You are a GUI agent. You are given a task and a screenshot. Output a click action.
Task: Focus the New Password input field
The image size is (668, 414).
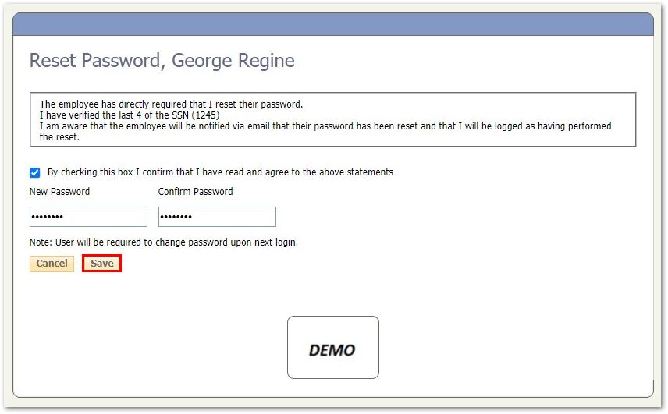point(88,217)
